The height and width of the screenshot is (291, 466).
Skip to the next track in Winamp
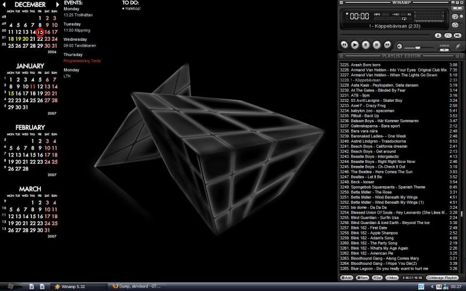[387, 45]
